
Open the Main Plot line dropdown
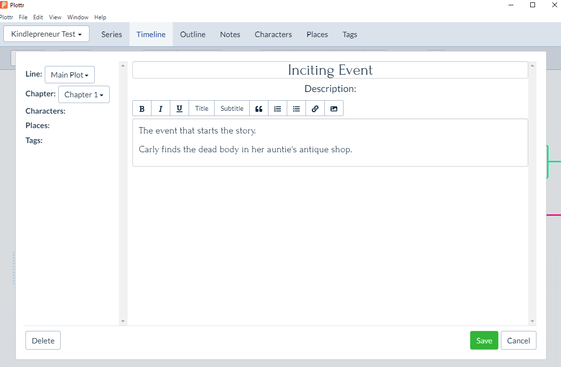point(69,75)
